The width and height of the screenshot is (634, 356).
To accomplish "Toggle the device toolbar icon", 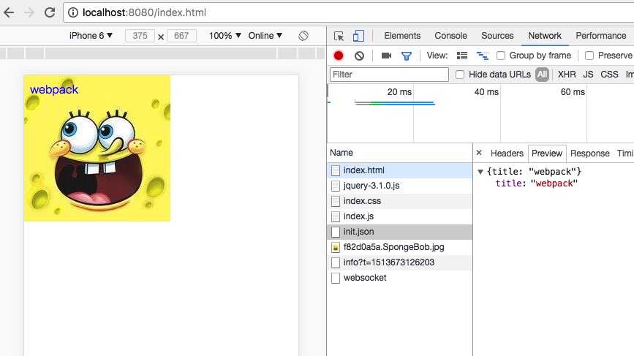I will pyautogui.click(x=358, y=36).
